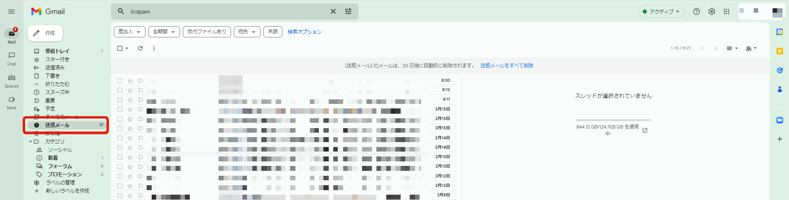Viewport: 789px width, 200px height.
Task: Tick the select-all checkbox in the toolbar
Action: (120, 48)
